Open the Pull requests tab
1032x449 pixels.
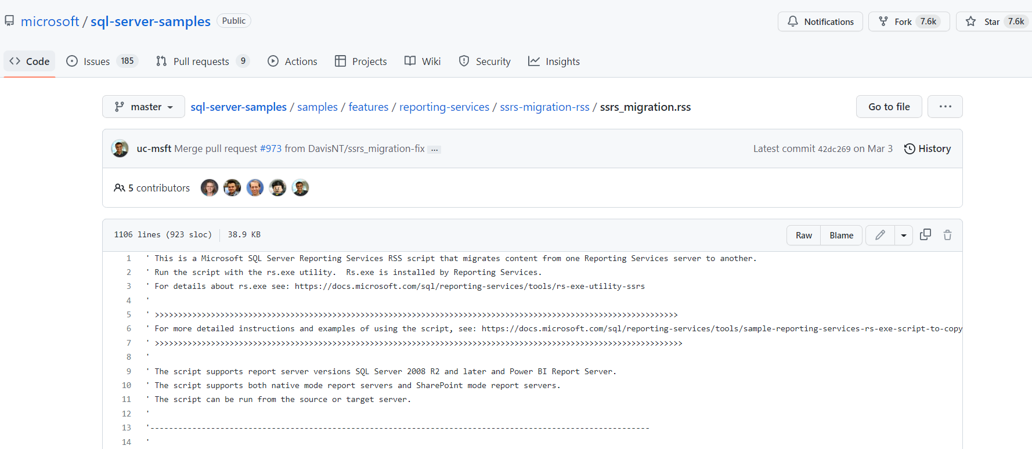203,61
